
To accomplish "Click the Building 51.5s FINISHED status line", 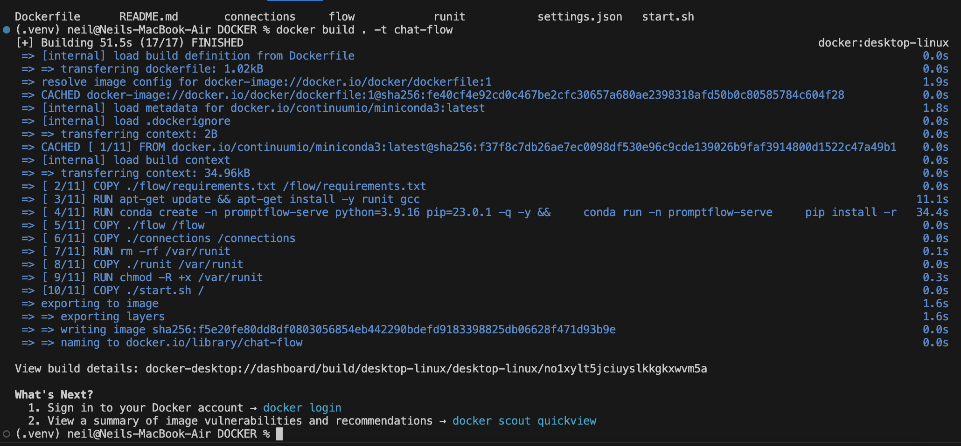I will click(130, 43).
